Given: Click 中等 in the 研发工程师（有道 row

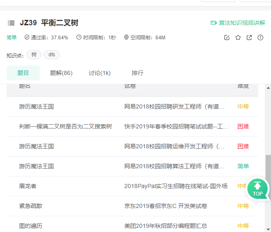Looking at the screenshot, I should [x=243, y=106].
